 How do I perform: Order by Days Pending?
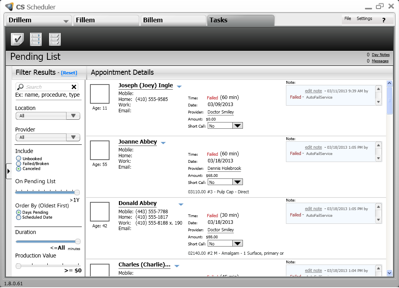pos(18,212)
